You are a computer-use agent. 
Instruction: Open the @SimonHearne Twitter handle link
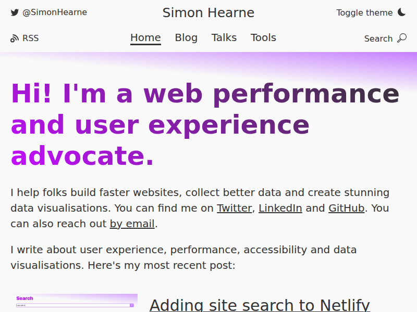(55, 12)
